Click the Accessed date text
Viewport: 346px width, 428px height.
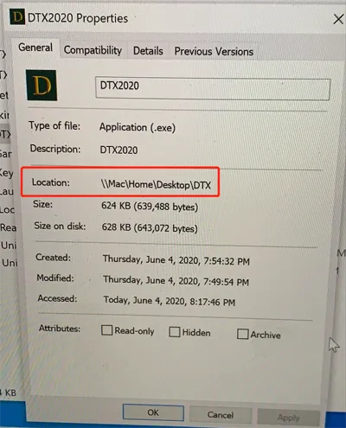coord(170,301)
